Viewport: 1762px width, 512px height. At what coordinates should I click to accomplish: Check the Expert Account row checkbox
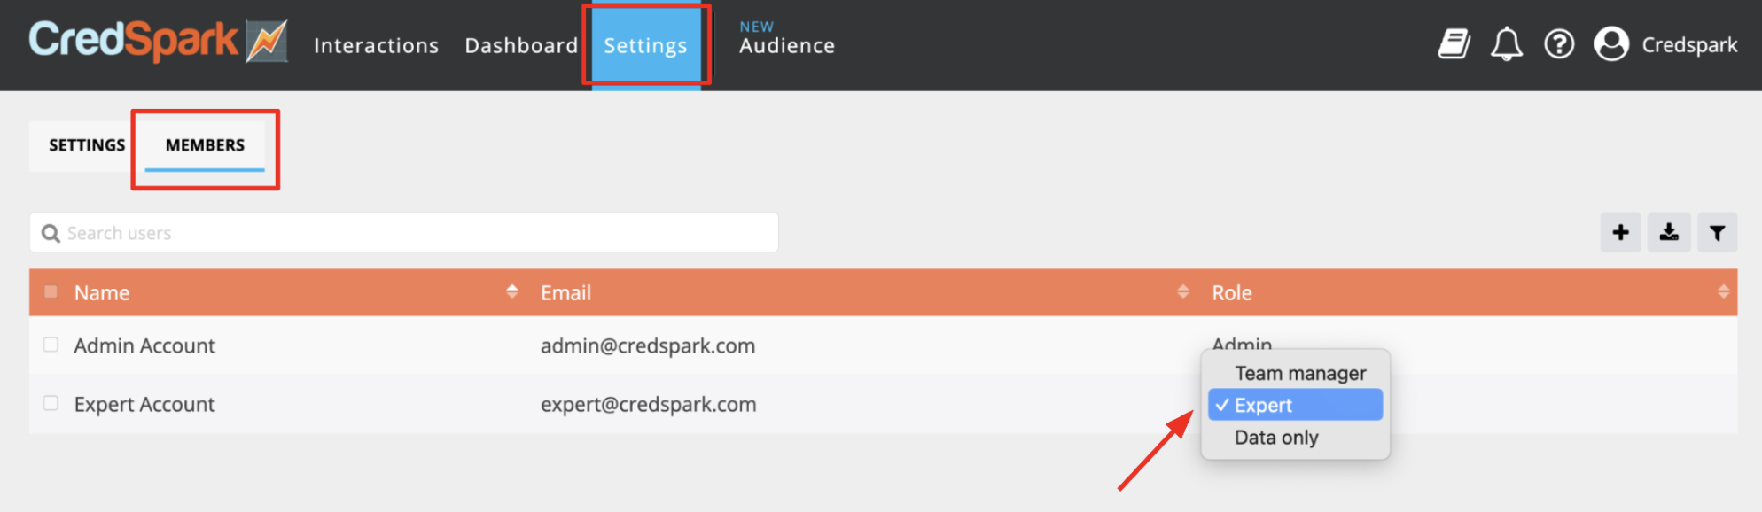(51, 403)
